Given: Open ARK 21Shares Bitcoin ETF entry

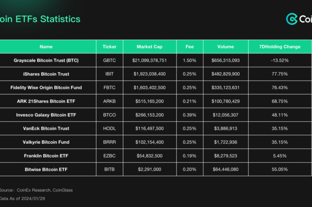Looking at the screenshot, I should click(46, 101).
